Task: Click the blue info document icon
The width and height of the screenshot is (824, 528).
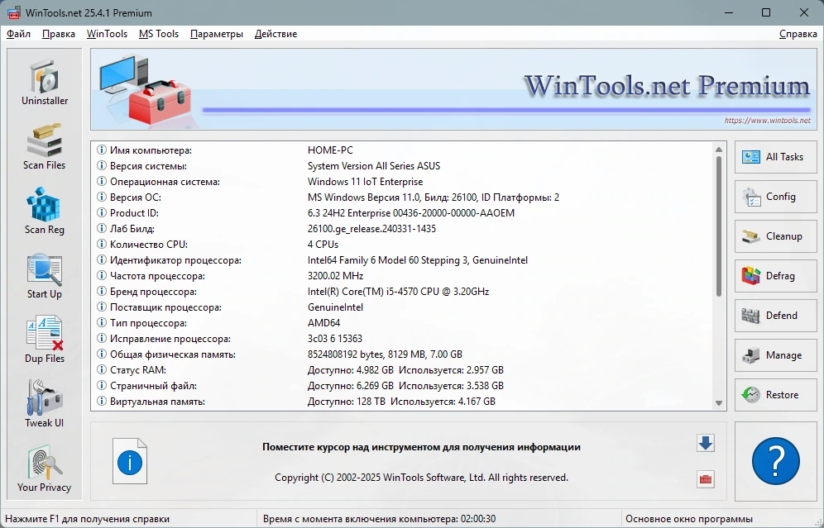Action: click(x=130, y=461)
